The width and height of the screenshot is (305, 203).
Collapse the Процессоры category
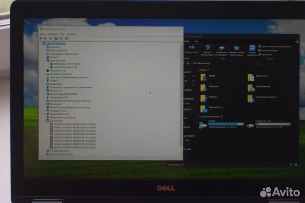point(44,121)
